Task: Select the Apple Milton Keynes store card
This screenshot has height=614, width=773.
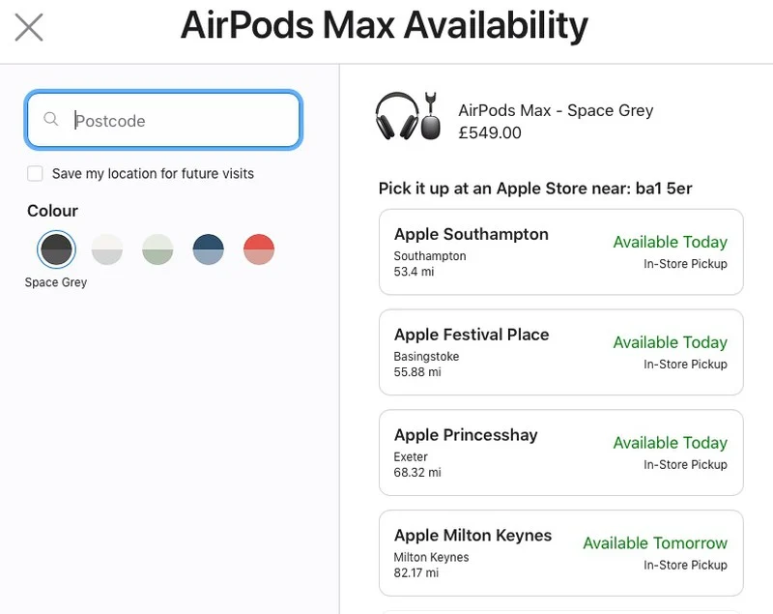Action: click(x=560, y=553)
